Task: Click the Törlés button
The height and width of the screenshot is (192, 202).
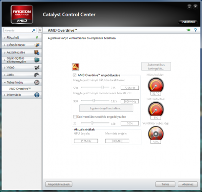Action: [165, 184]
